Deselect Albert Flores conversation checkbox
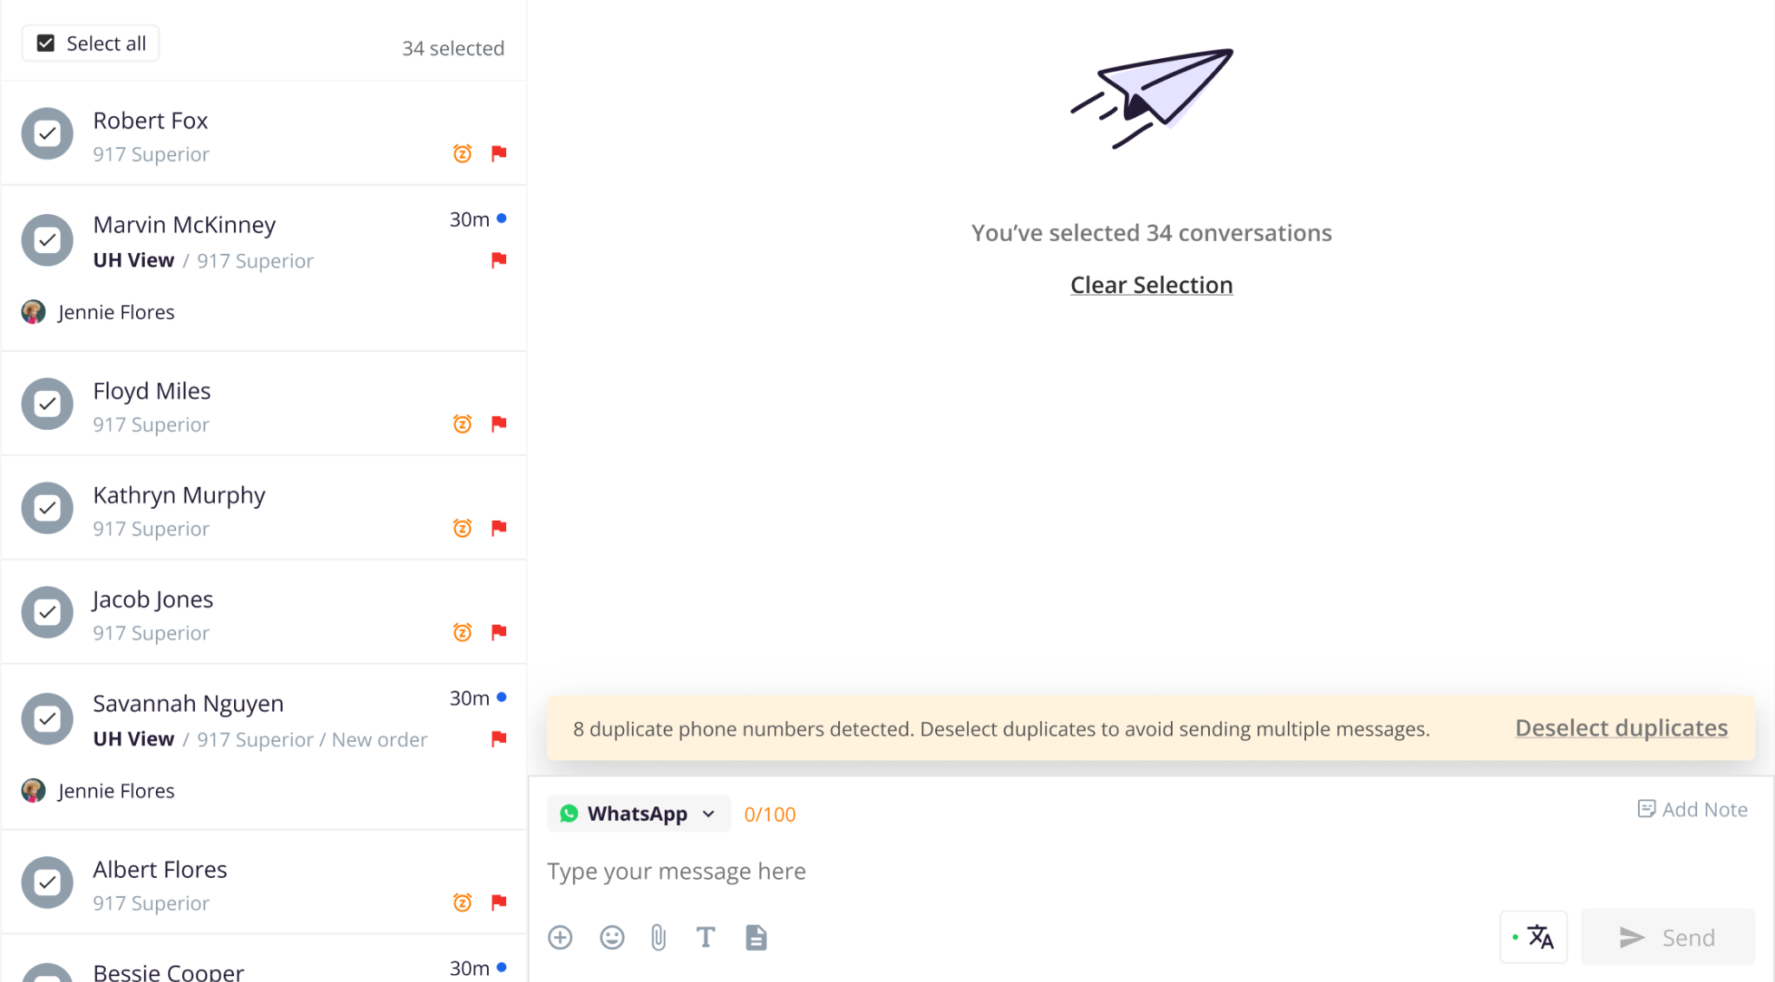The image size is (1775, 982). pos(47,882)
